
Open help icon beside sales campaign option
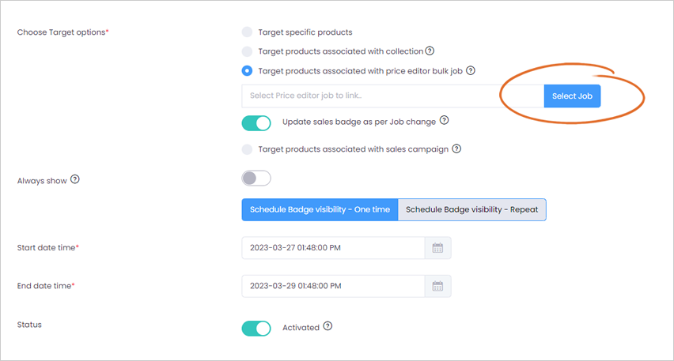point(456,149)
